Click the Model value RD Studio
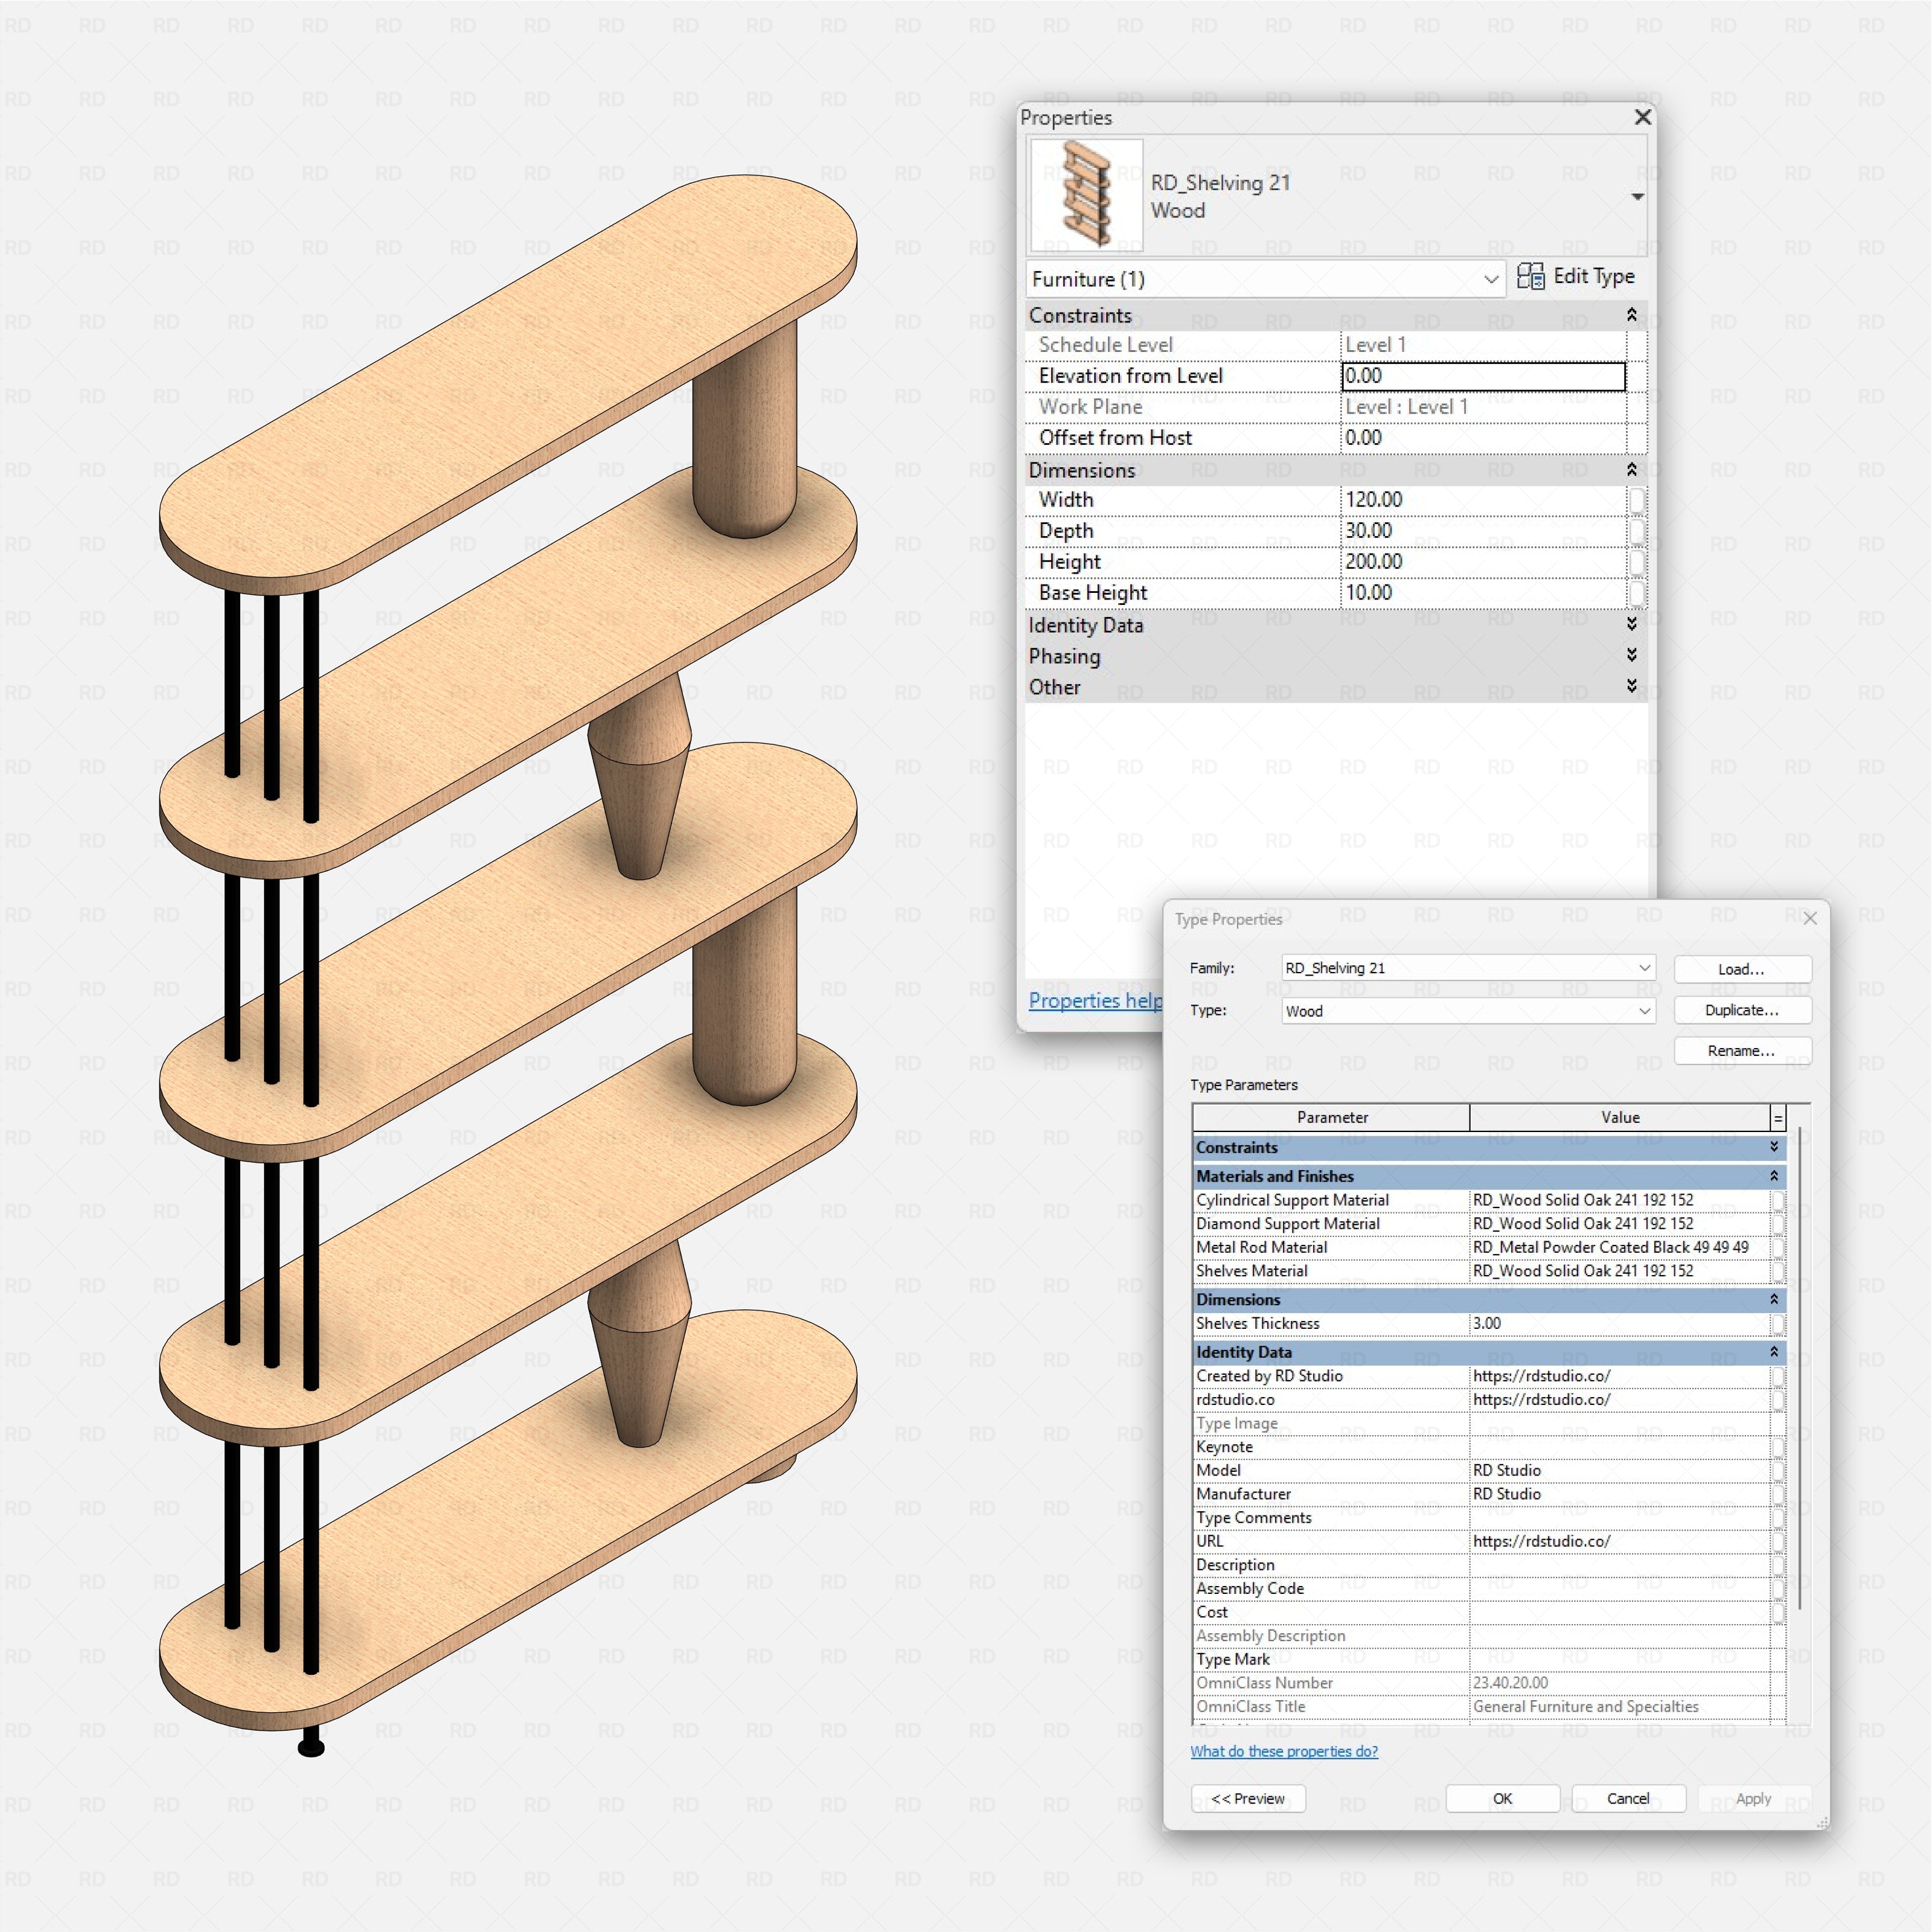 [1620, 1470]
